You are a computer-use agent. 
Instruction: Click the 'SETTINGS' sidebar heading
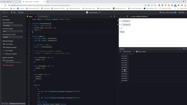(5, 16)
